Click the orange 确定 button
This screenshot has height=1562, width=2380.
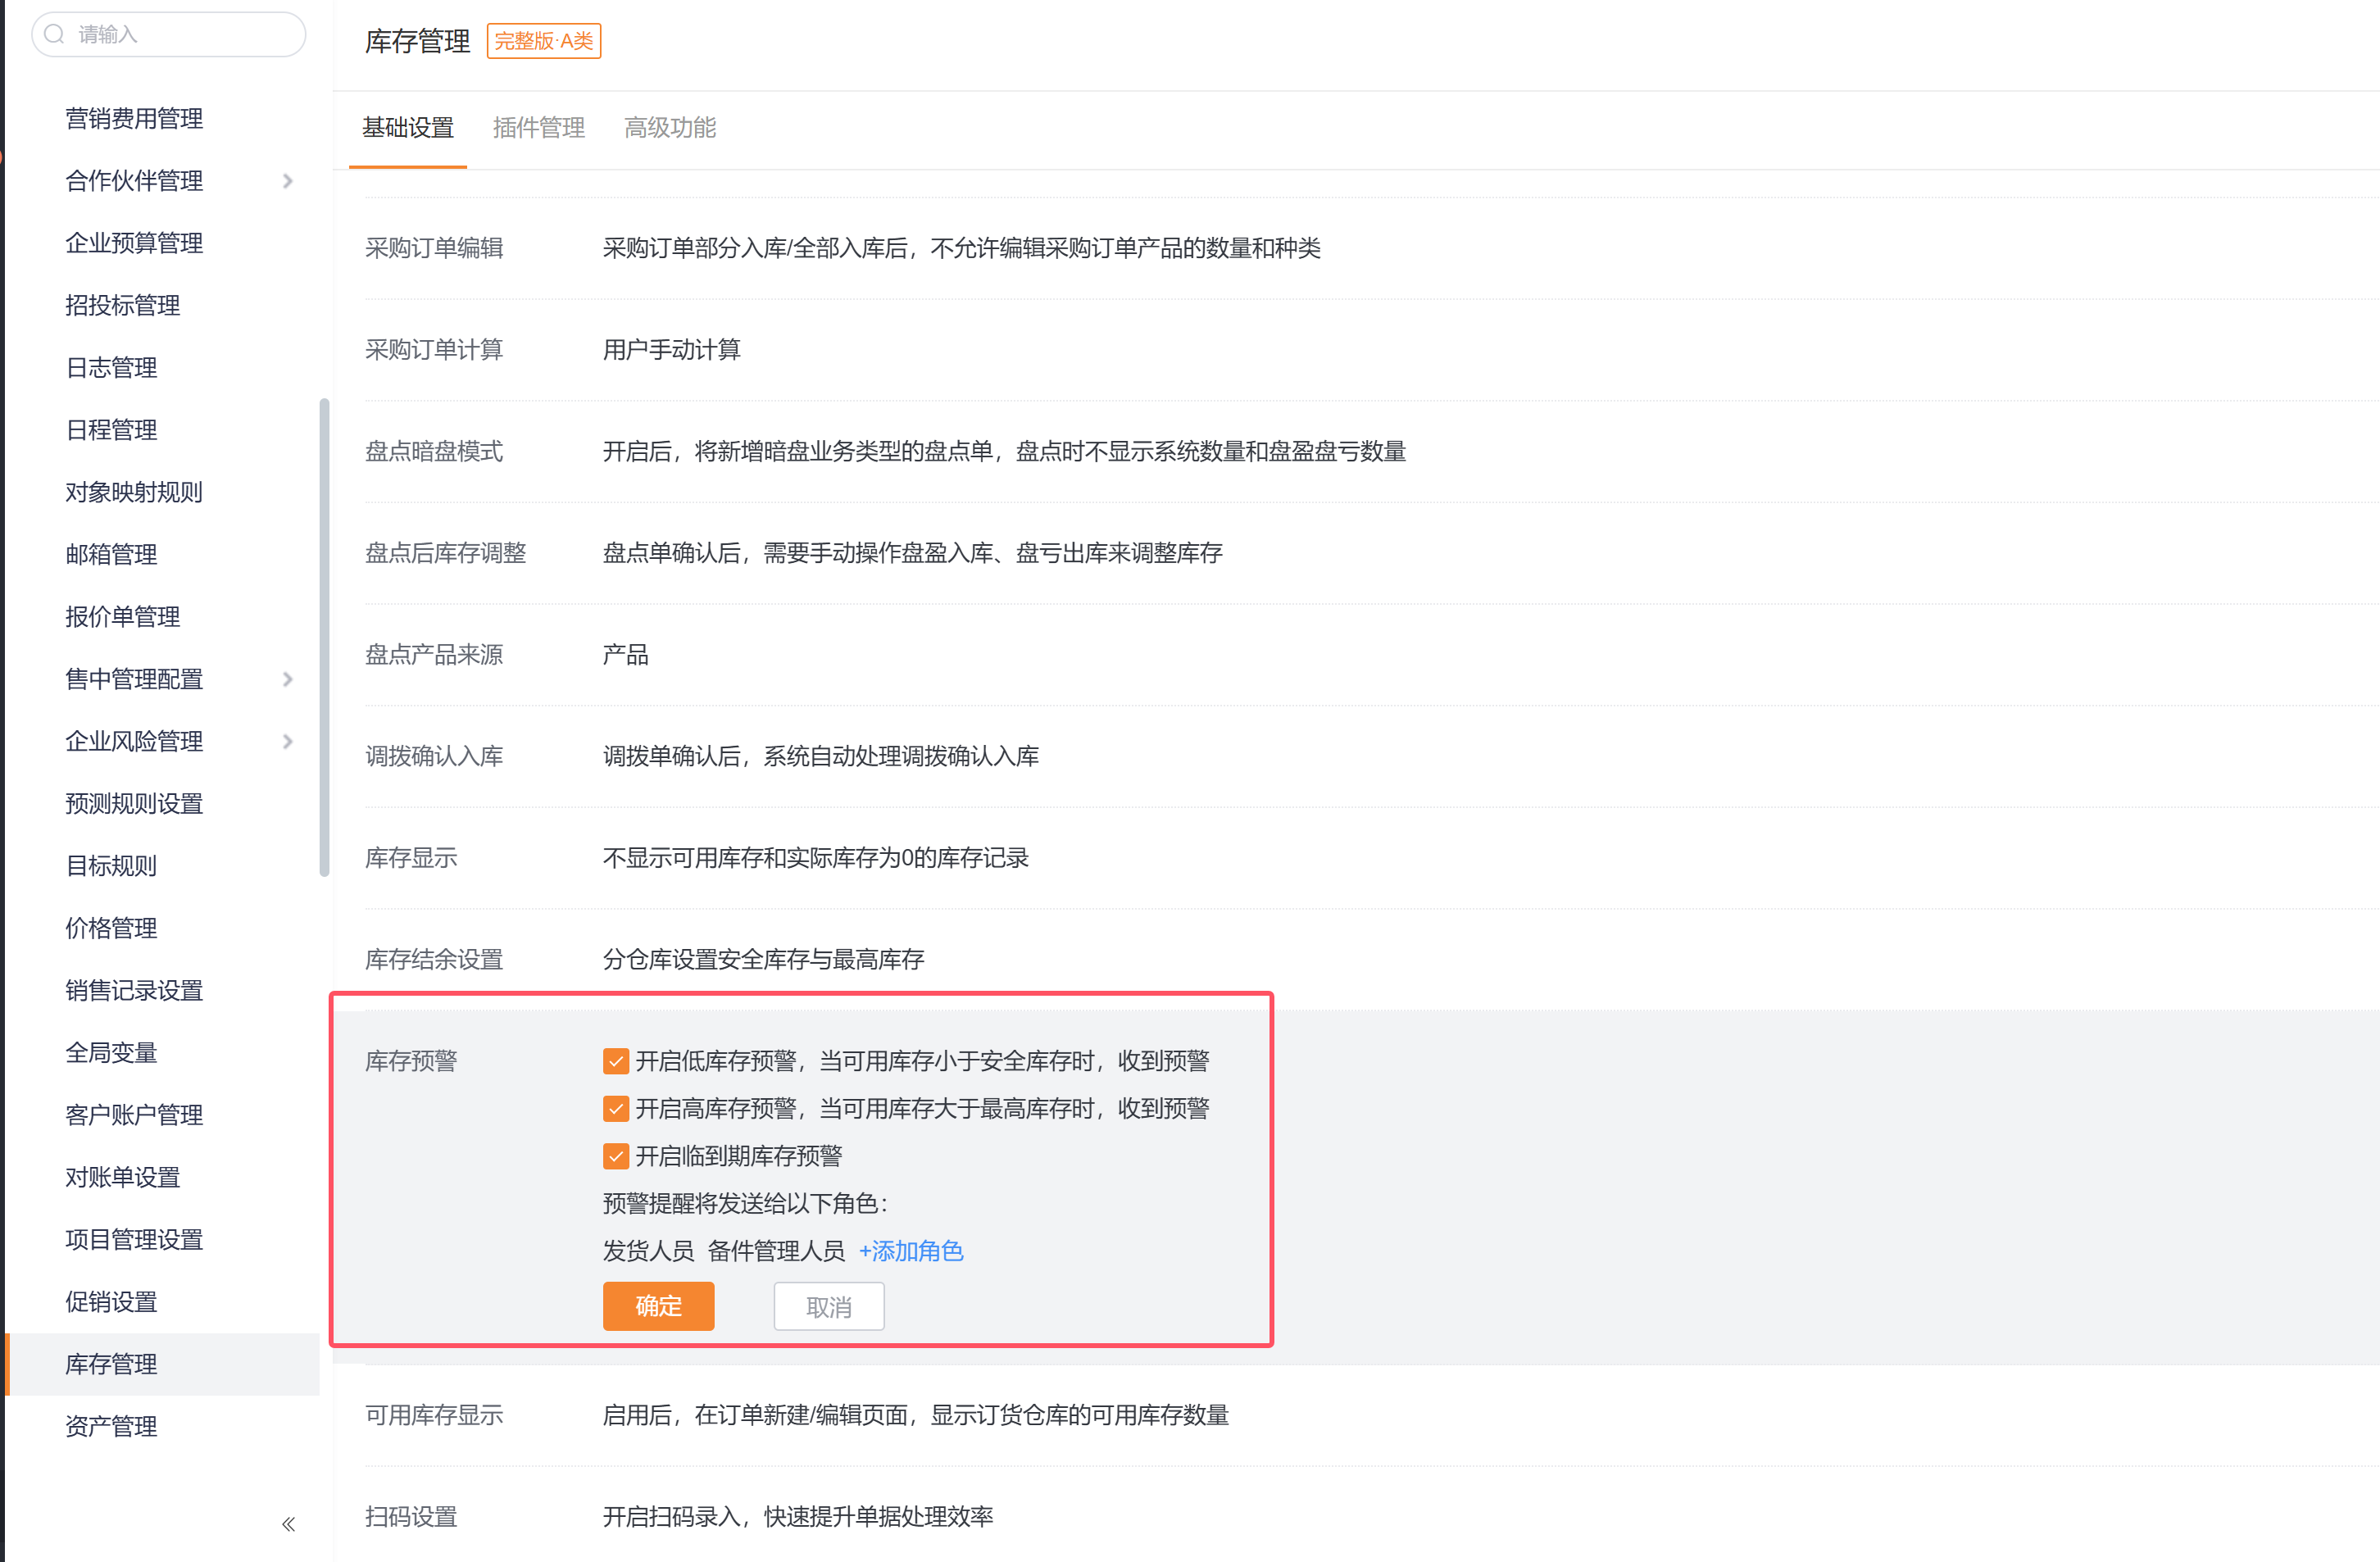[x=658, y=1306]
